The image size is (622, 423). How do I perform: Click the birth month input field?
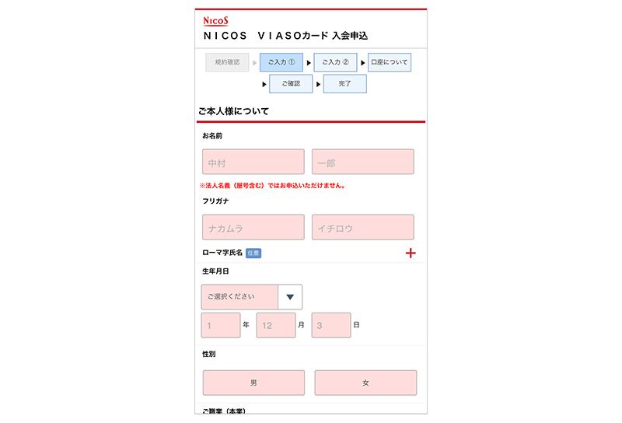(276, 325)
